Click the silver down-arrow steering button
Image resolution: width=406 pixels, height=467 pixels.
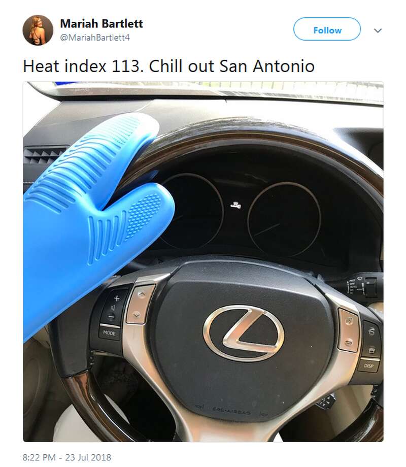pos(137,315)
